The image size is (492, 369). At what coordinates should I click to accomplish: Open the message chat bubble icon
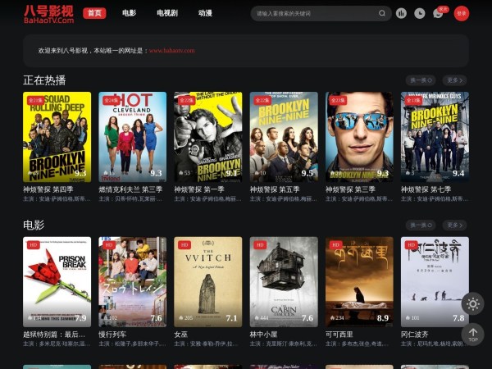tap(439, 14)
